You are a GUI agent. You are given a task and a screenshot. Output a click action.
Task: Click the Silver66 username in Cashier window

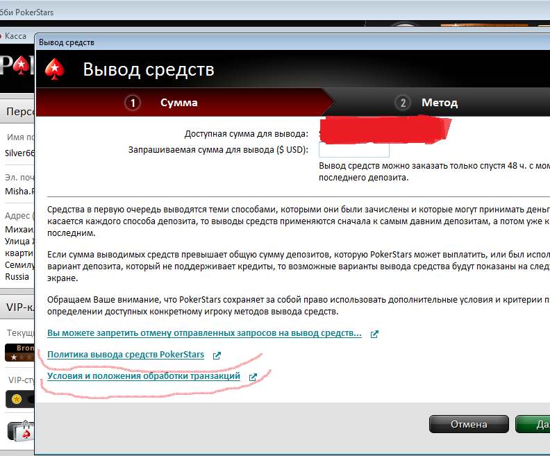(19, 153)
